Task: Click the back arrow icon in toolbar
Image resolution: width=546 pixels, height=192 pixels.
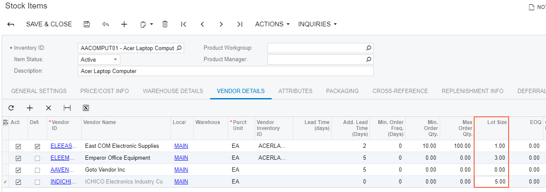Action: coord(11,24)
